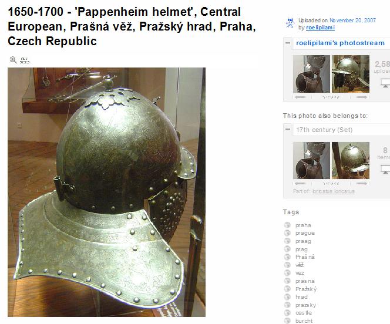Click roelipilami's buddy icon avatar

pos(290,23)
